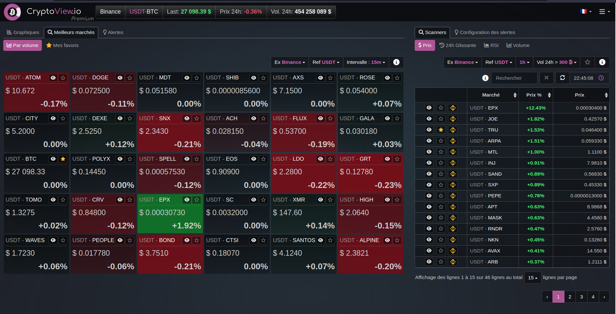Screen dimensions: 616x314
Task: Open the hamburger menu at top right
Action: point(604,12)
